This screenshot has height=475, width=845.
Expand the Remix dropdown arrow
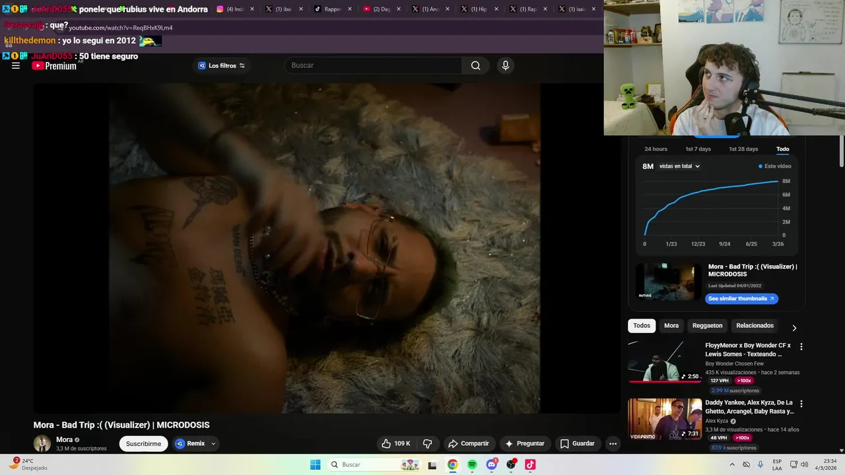click(x=213, y=443)
